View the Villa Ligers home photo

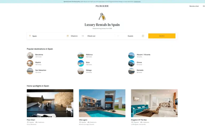tap(102, 103)
